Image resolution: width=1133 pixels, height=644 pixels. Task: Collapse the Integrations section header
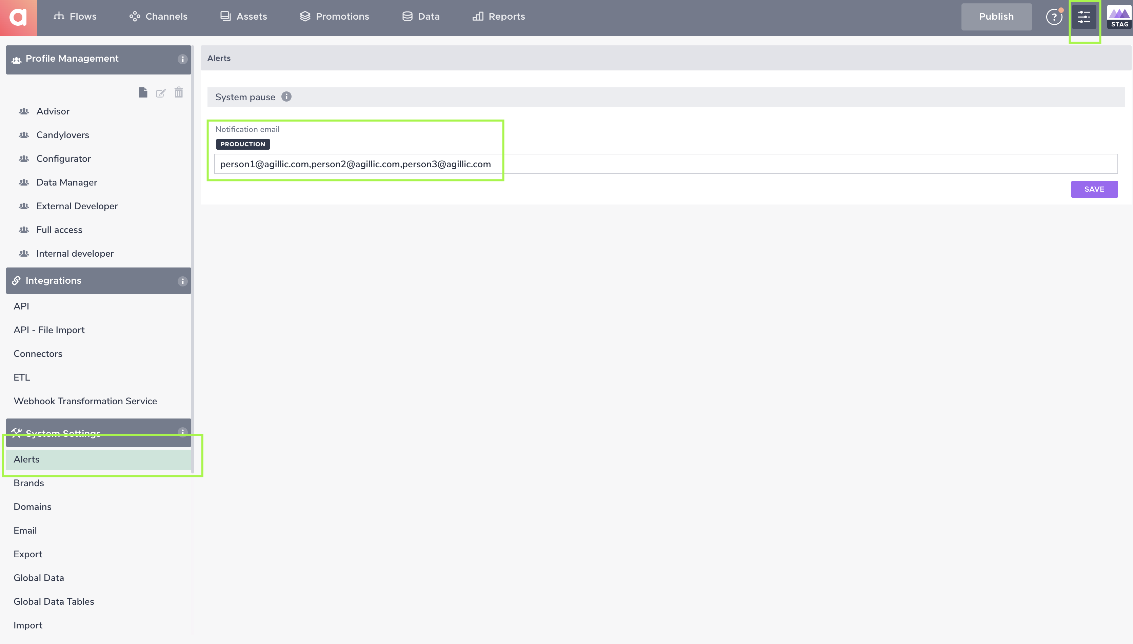[98, 280]
